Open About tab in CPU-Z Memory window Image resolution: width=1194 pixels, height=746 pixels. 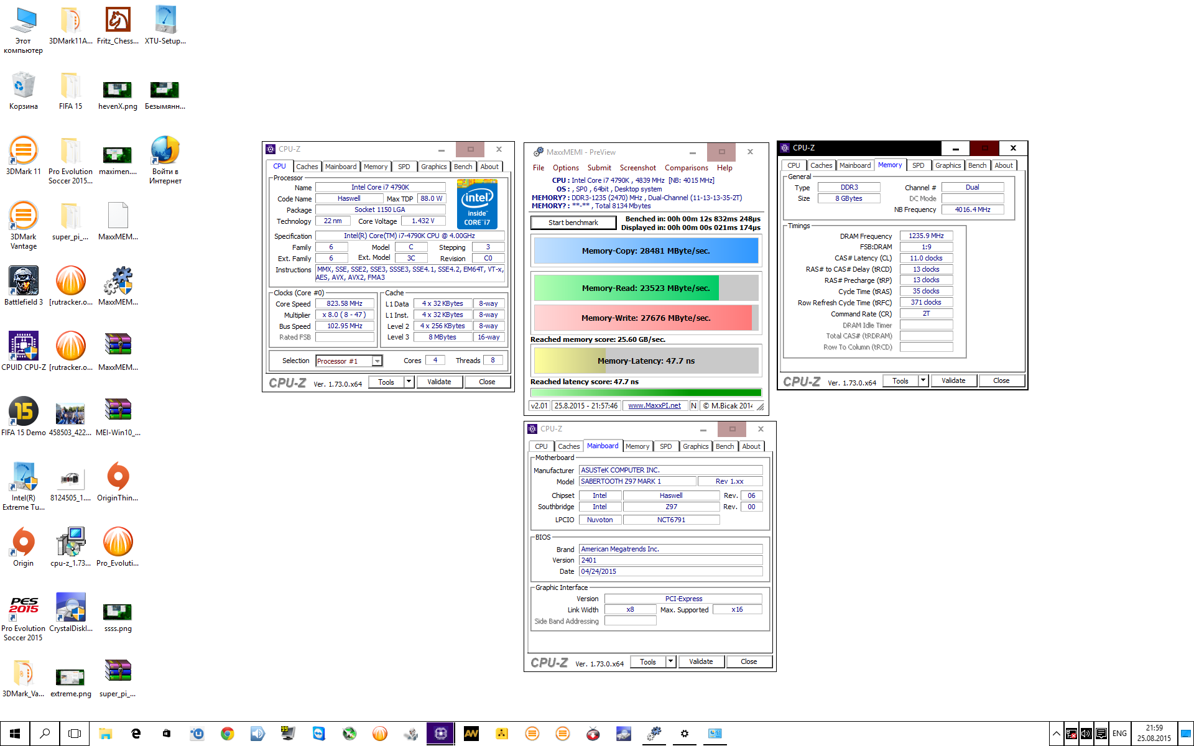point(1003,165)
